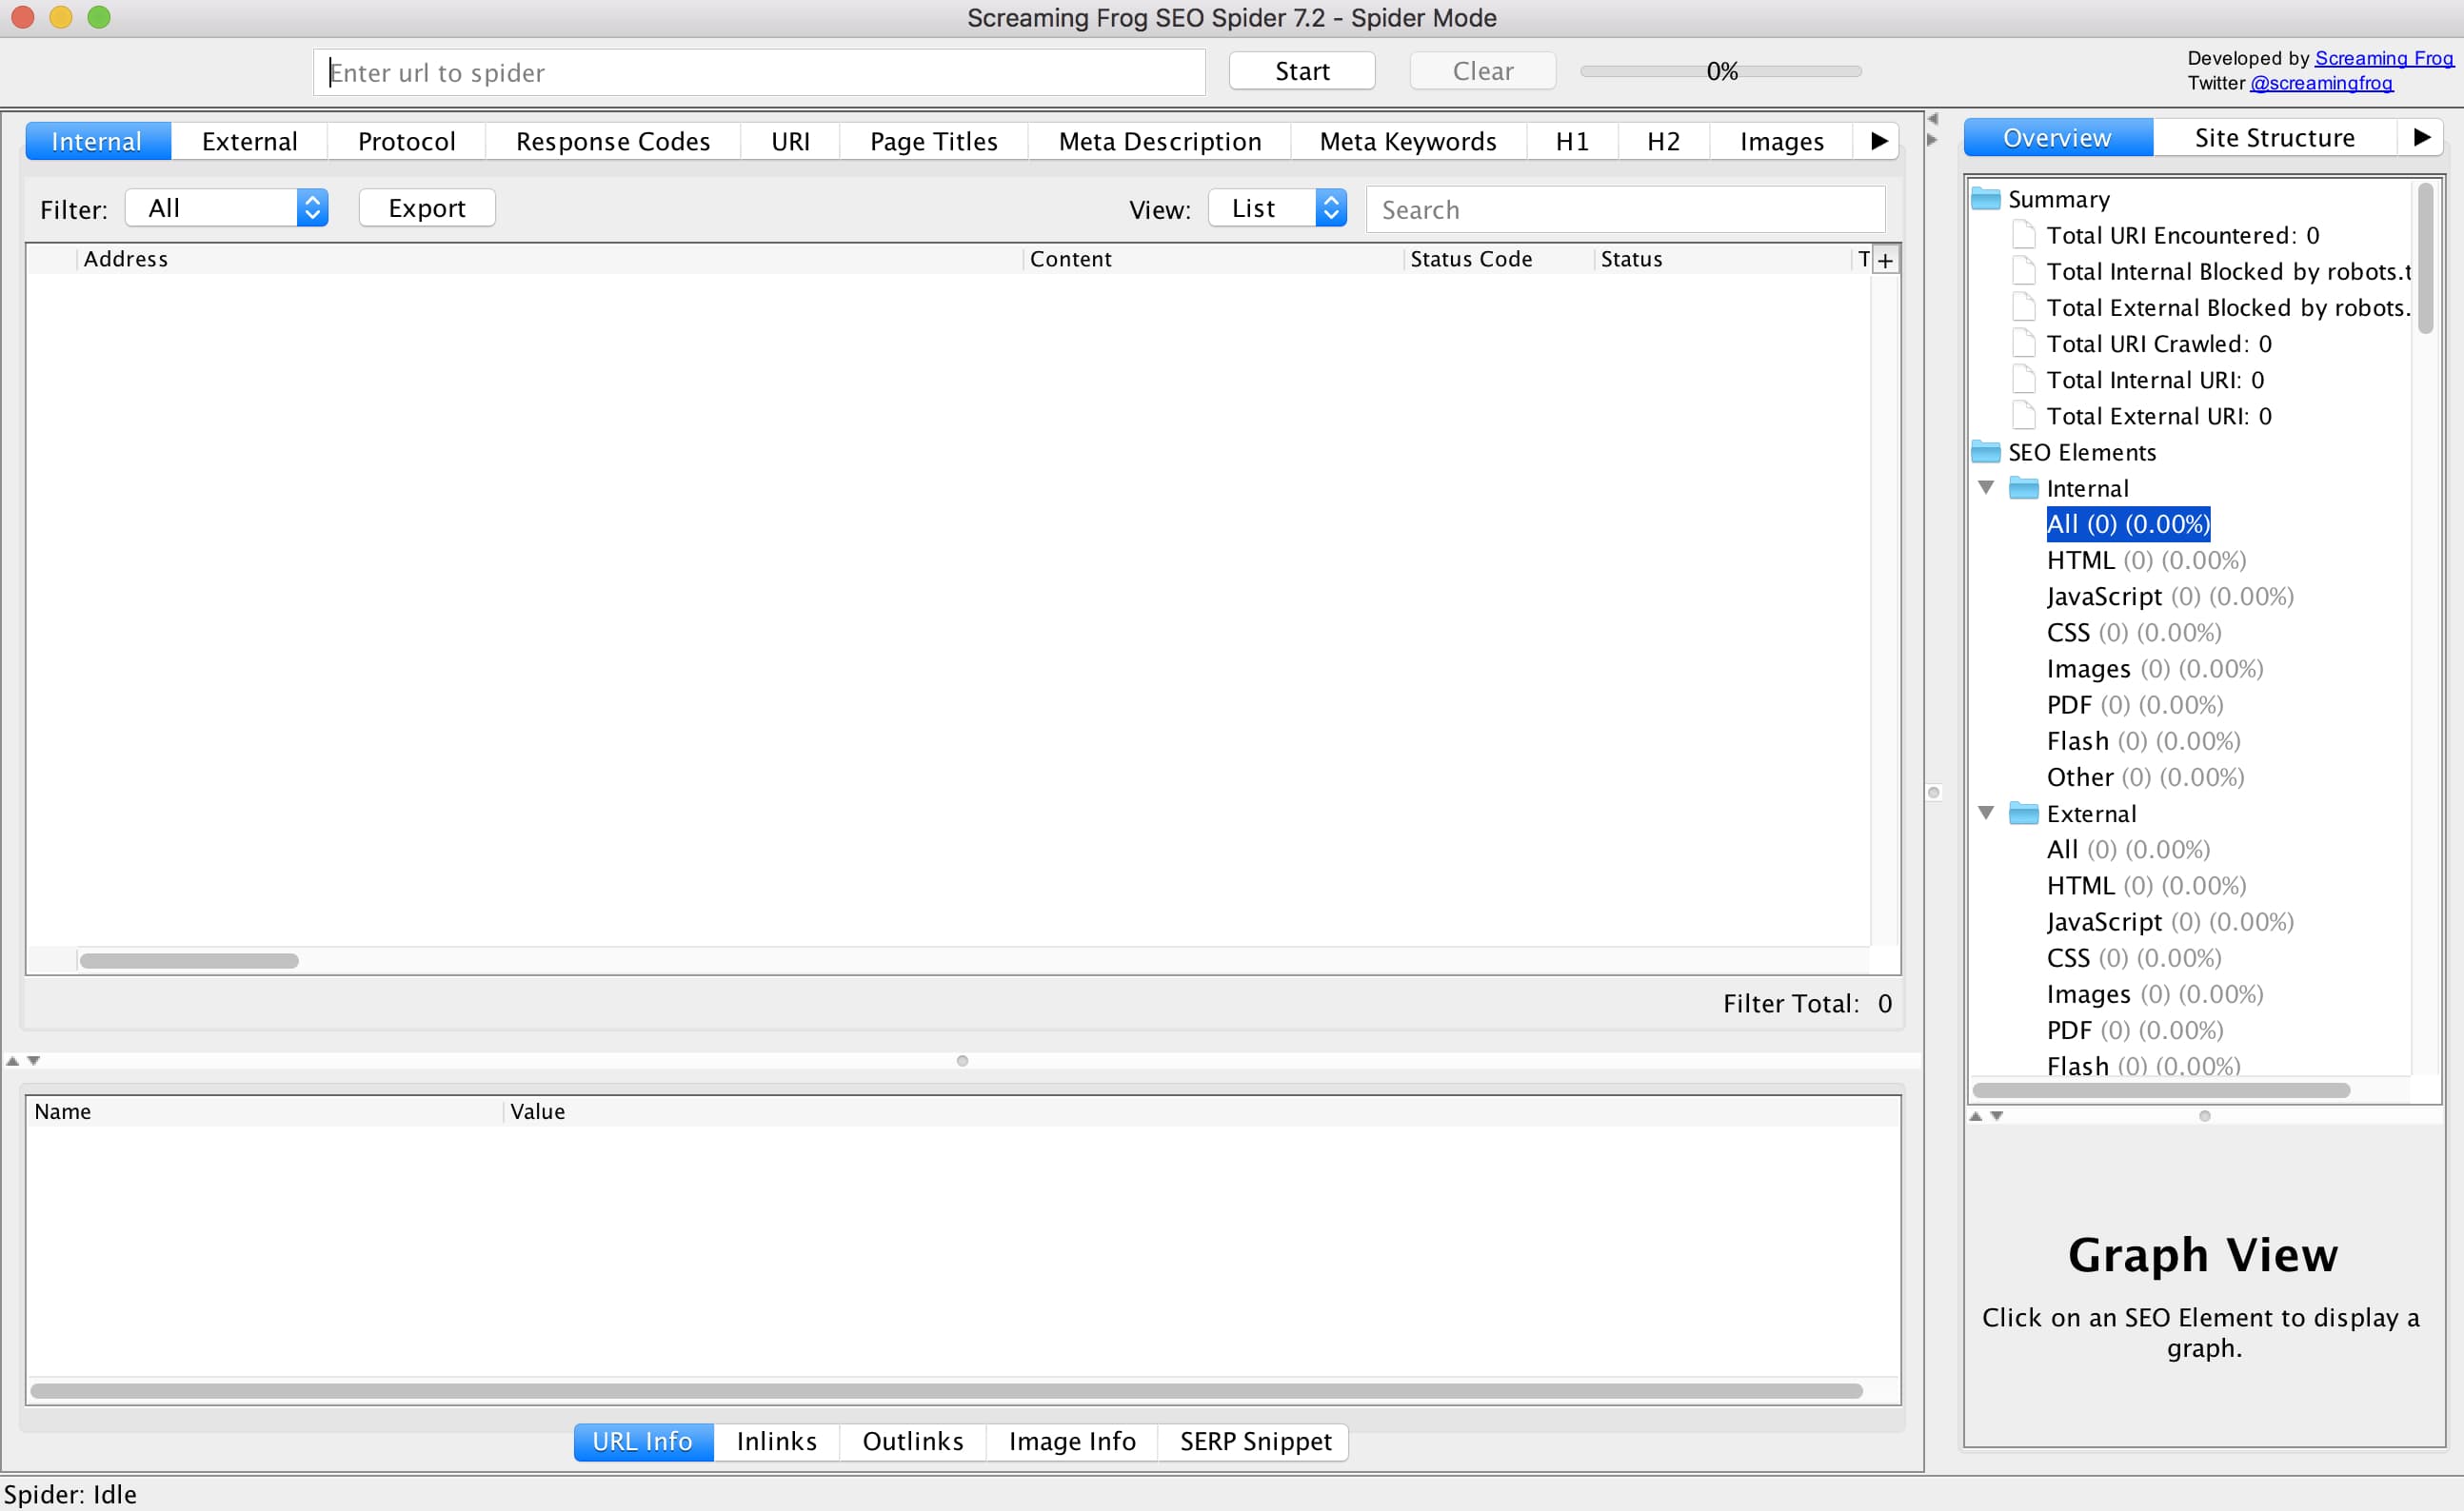The width and height of the screenshot is (2464, 1511).
Task: Open the Page Titles tab
Action: [934, 141]
